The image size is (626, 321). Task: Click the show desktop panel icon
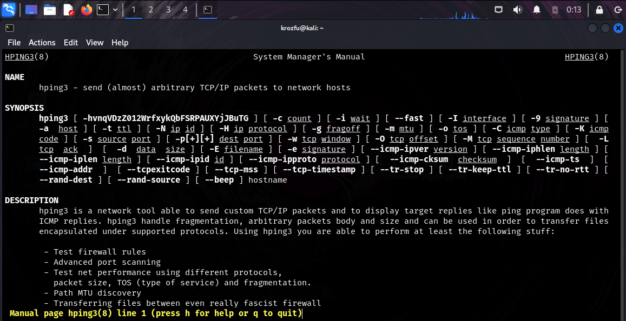pos(31,10)
